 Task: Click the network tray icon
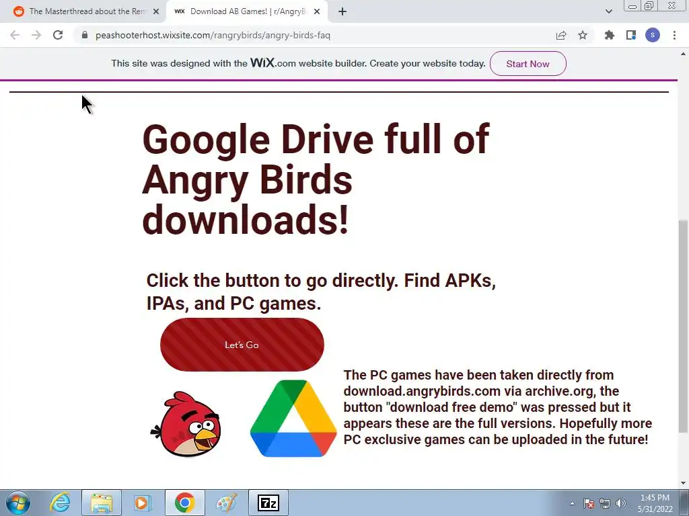pyautogui.click(x=605, y=503)
